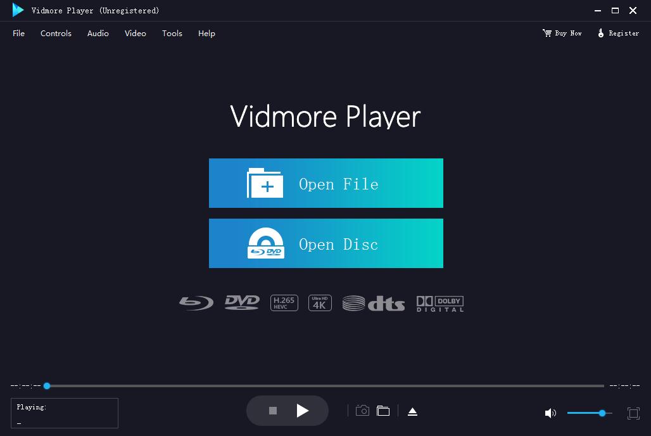Click the Open Disc button
Viewport: 651px width, 436px height.
click(325, 243)
